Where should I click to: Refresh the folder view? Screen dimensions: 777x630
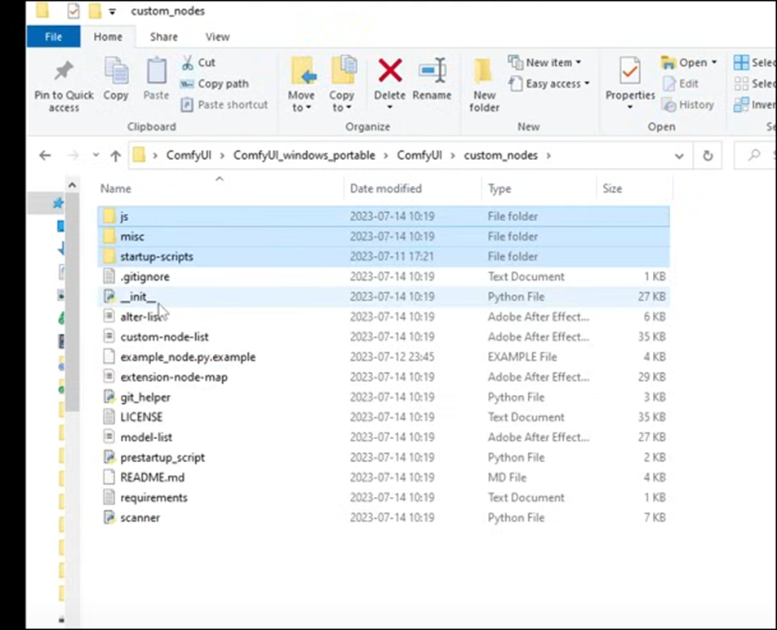(x=708, y=156)
